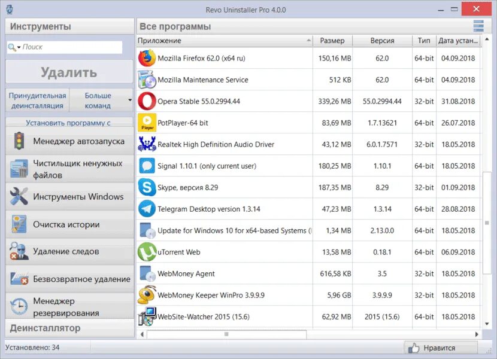Viewport: 497px width, 359px height.
Task: Click the 6.0.1.7571 version cell
Action: click(x=382, y=144)
